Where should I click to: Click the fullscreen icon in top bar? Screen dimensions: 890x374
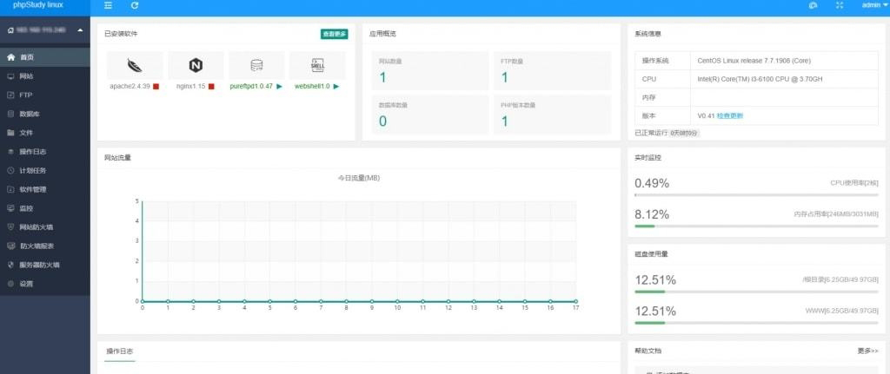pos(839,5)
